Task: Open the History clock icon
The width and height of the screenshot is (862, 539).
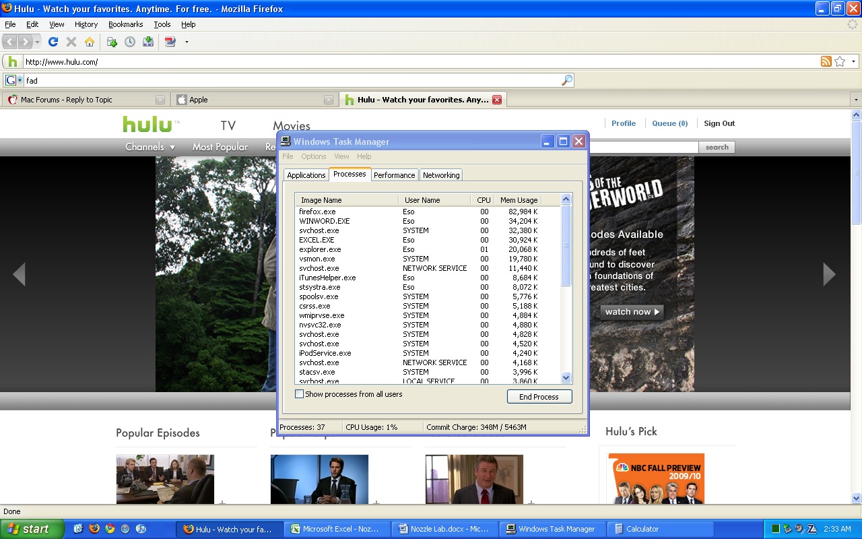Action: coord(130,42)
